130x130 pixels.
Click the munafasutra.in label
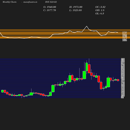(x=30, y=2)
